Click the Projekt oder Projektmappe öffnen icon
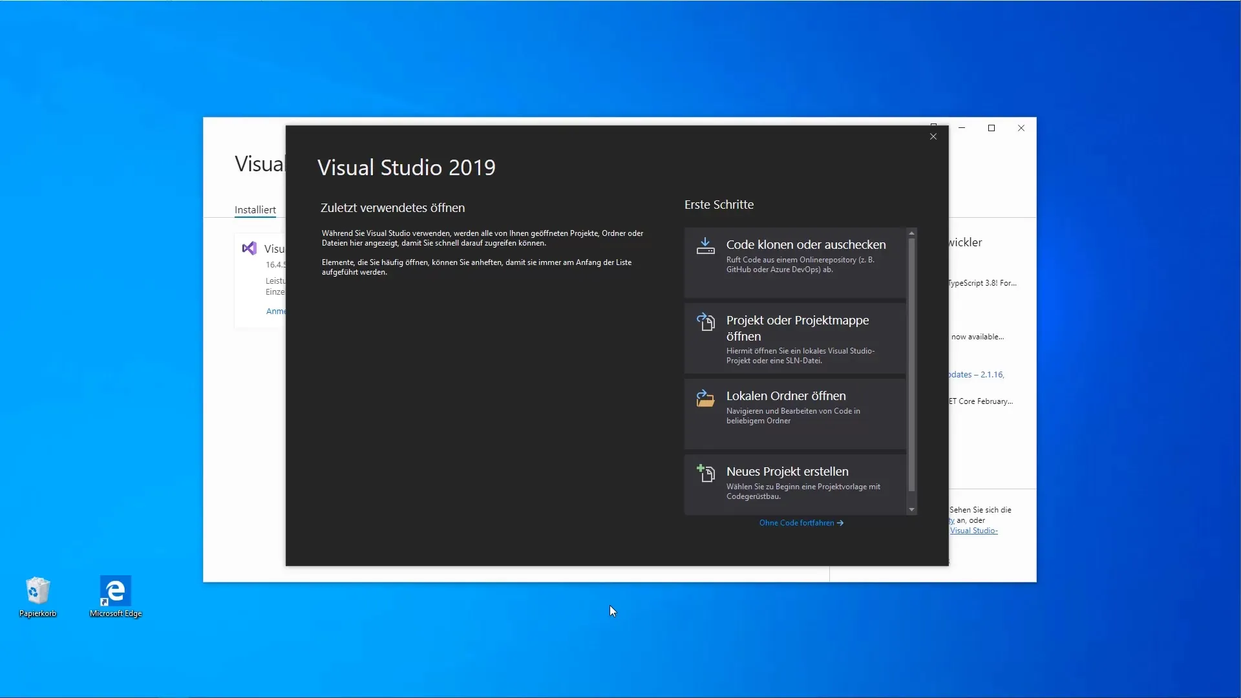Viewport: 1241px width, 698px height. pos(705,321)
